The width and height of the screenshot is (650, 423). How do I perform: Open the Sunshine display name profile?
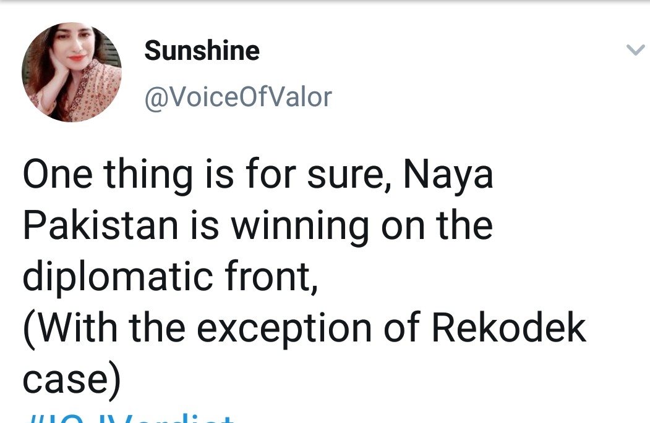(202, 51)
